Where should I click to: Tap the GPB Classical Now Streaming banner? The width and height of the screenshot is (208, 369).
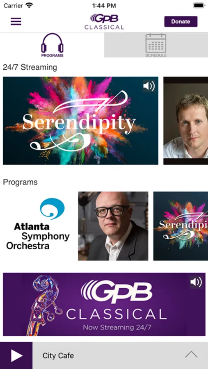pyautogui.click(x=104, y=304)
